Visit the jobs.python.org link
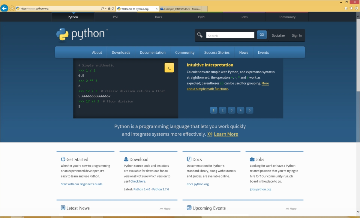This screenshot has width=360, height=218. click(x=260, y=190)
